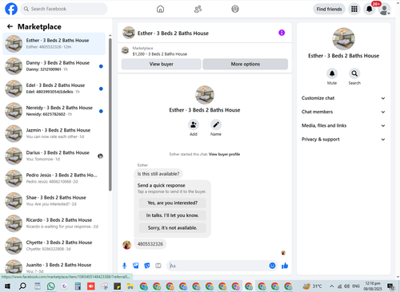Choose a GIF icon
Image resolution: width=400 pixels, height=292 pixels.
point(158,266)
